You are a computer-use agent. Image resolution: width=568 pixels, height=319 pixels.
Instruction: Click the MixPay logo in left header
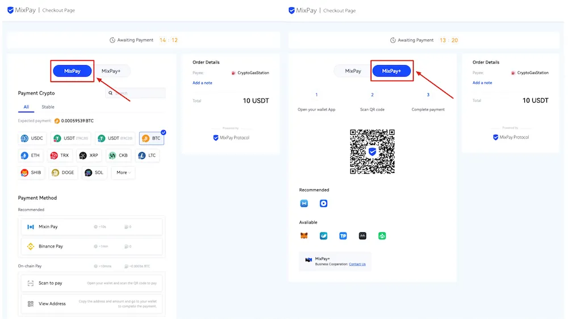[x=22, y=10]
